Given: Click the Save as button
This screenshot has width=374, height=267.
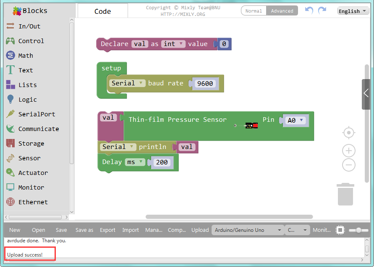Looking at the screenshot, I should 84,230.
